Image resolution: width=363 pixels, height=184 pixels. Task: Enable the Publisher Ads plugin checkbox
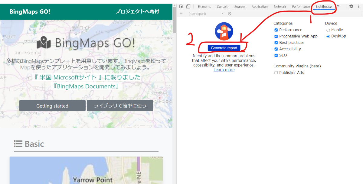pyautogui.click(x=276, y=73)
